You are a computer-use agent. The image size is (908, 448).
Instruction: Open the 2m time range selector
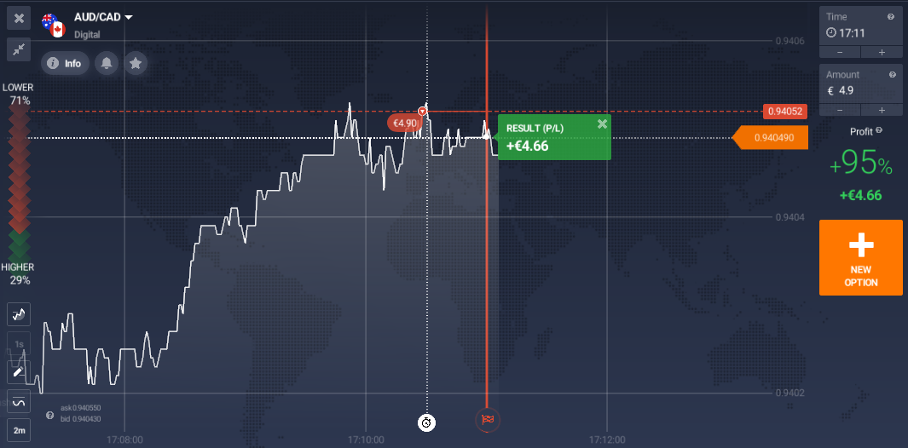pos(19,431)
